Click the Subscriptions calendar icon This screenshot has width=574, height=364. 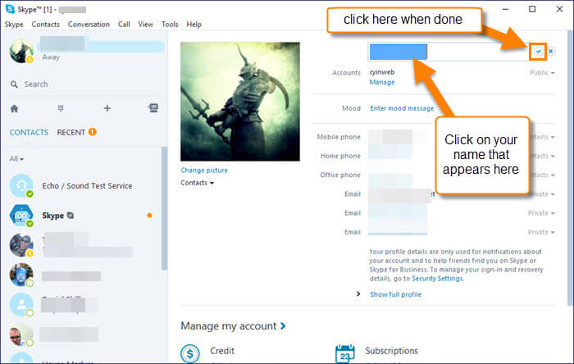345,354
